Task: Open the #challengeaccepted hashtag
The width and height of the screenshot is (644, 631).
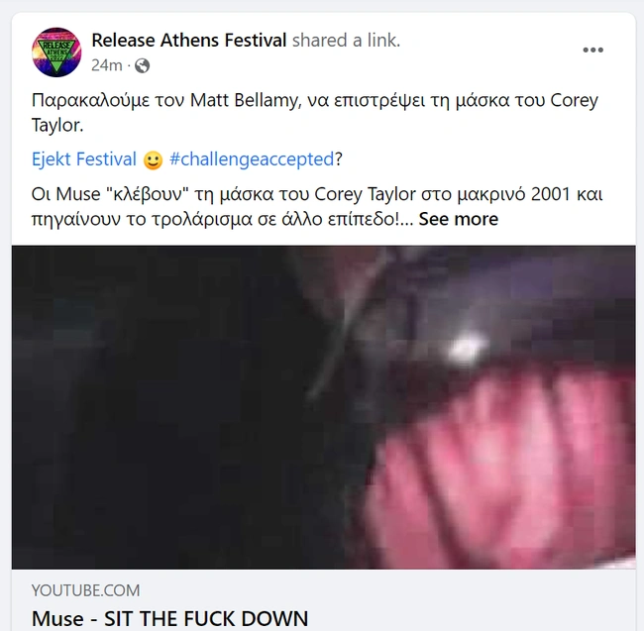Action: point(252,159)
